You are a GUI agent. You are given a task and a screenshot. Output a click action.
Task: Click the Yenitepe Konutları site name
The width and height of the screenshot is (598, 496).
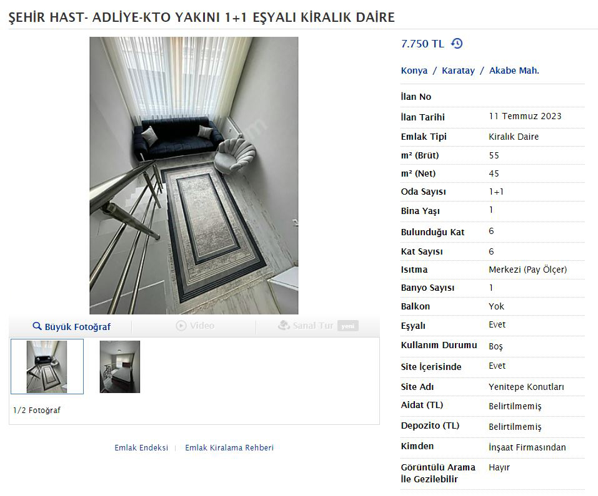526,387
